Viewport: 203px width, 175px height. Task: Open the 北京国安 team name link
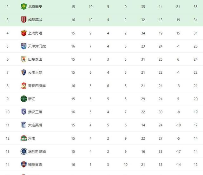pos(35,6)
